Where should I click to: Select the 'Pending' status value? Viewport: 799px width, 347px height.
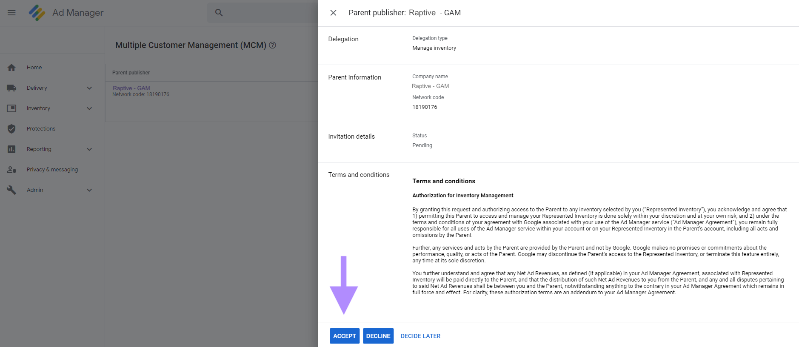point(422,145)
